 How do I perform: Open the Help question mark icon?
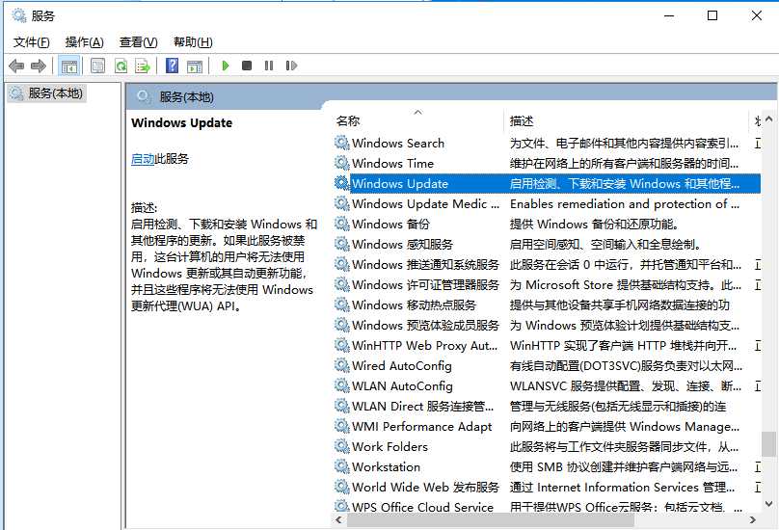pyautogui.click(x=172, y=66)
